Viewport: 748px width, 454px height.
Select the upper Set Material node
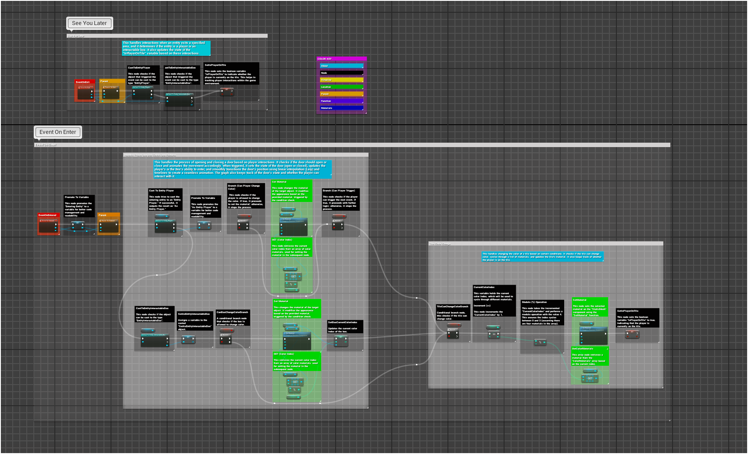tap(294, 227)
